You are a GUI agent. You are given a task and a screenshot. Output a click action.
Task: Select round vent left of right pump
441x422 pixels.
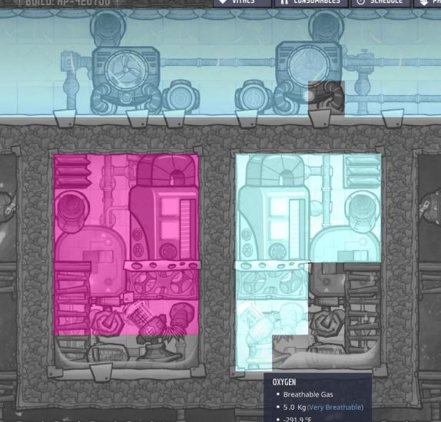coord(253,97)
